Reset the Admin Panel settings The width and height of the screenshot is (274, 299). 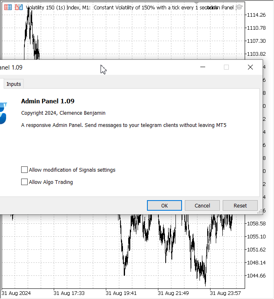[x=240, y=205]
